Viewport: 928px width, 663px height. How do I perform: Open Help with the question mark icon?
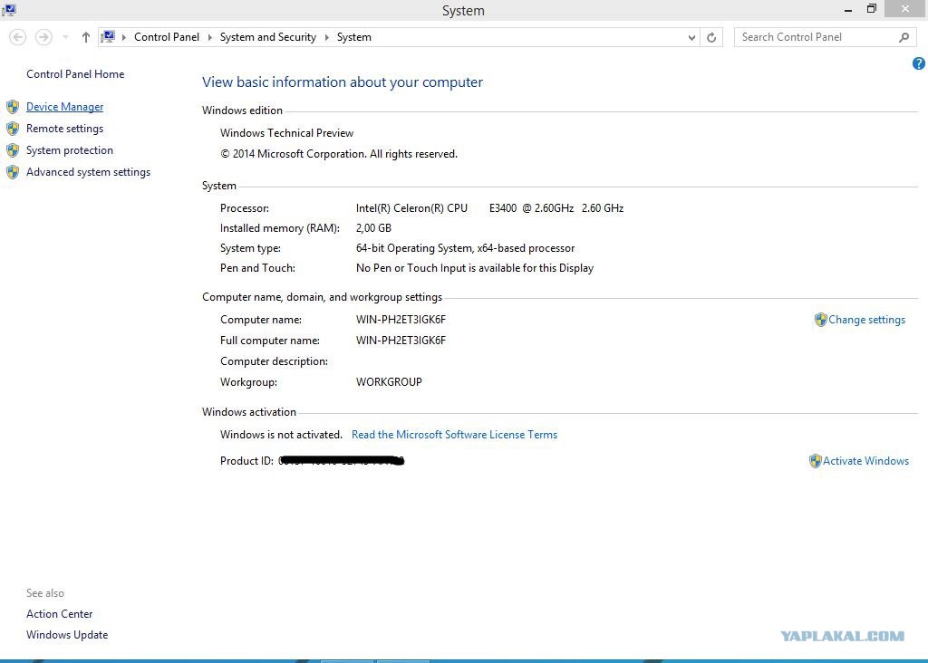click(x=919, y=63)
